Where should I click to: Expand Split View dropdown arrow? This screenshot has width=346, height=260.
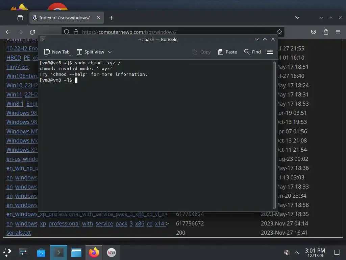pos(110,52)
